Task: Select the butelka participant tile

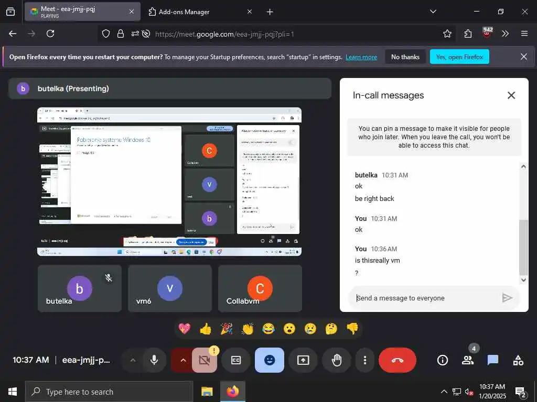Action: pyautogui.click(x=80, y=288)
